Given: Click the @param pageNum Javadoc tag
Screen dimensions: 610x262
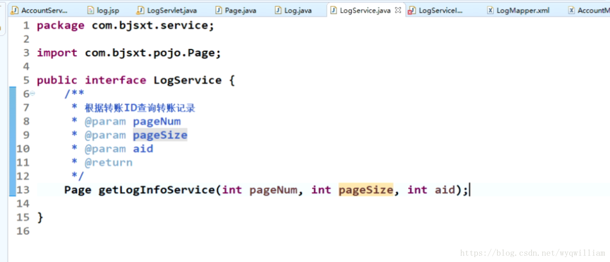Looking at the screenshot, I should (133, 121).
